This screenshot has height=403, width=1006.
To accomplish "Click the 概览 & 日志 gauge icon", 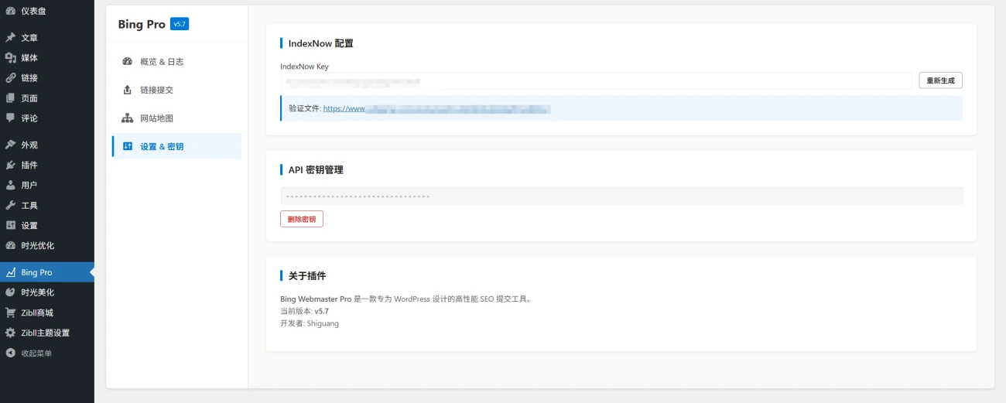I will 128,62.
